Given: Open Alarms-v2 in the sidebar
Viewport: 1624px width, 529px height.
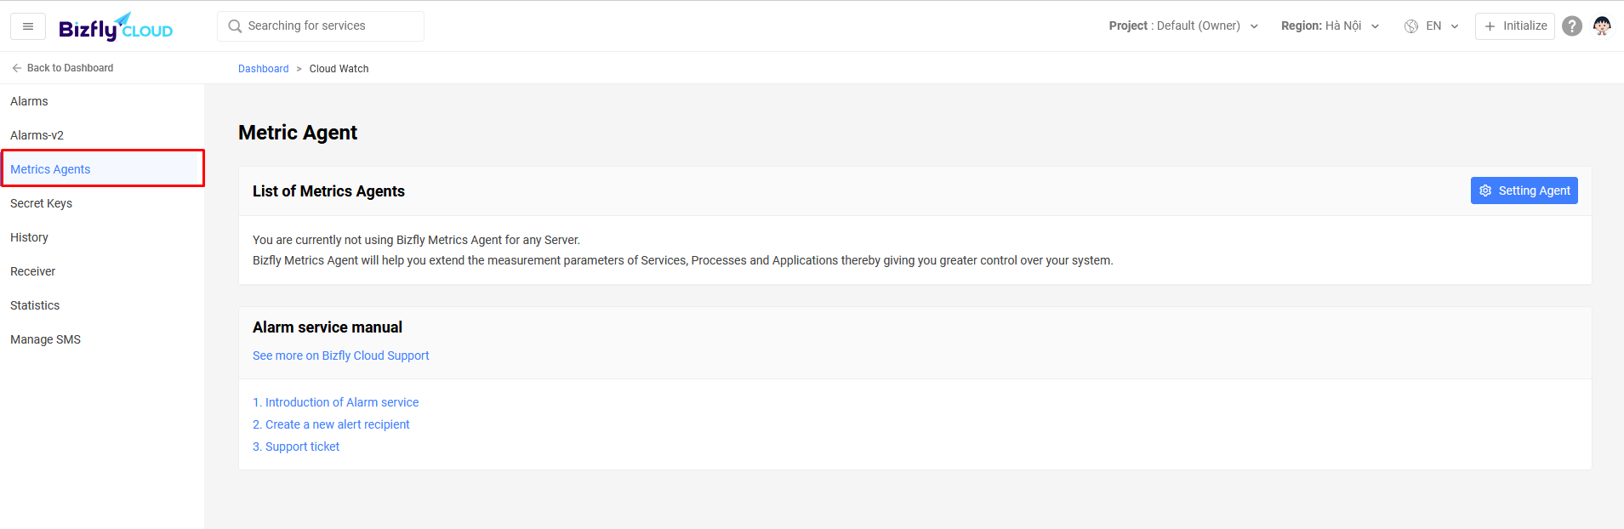Looking at the screenshot, I should pyautogui.click(x=102, y=135).
